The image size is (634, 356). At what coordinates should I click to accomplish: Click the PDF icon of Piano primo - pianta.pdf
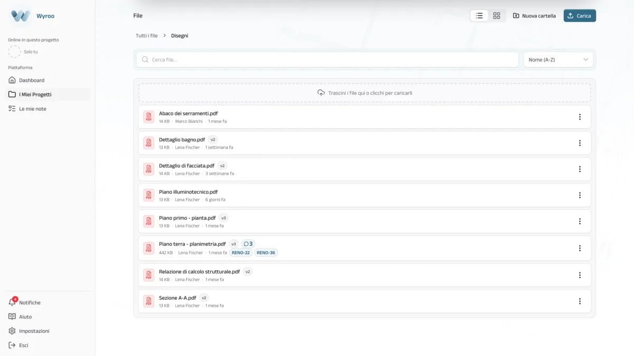149,222
